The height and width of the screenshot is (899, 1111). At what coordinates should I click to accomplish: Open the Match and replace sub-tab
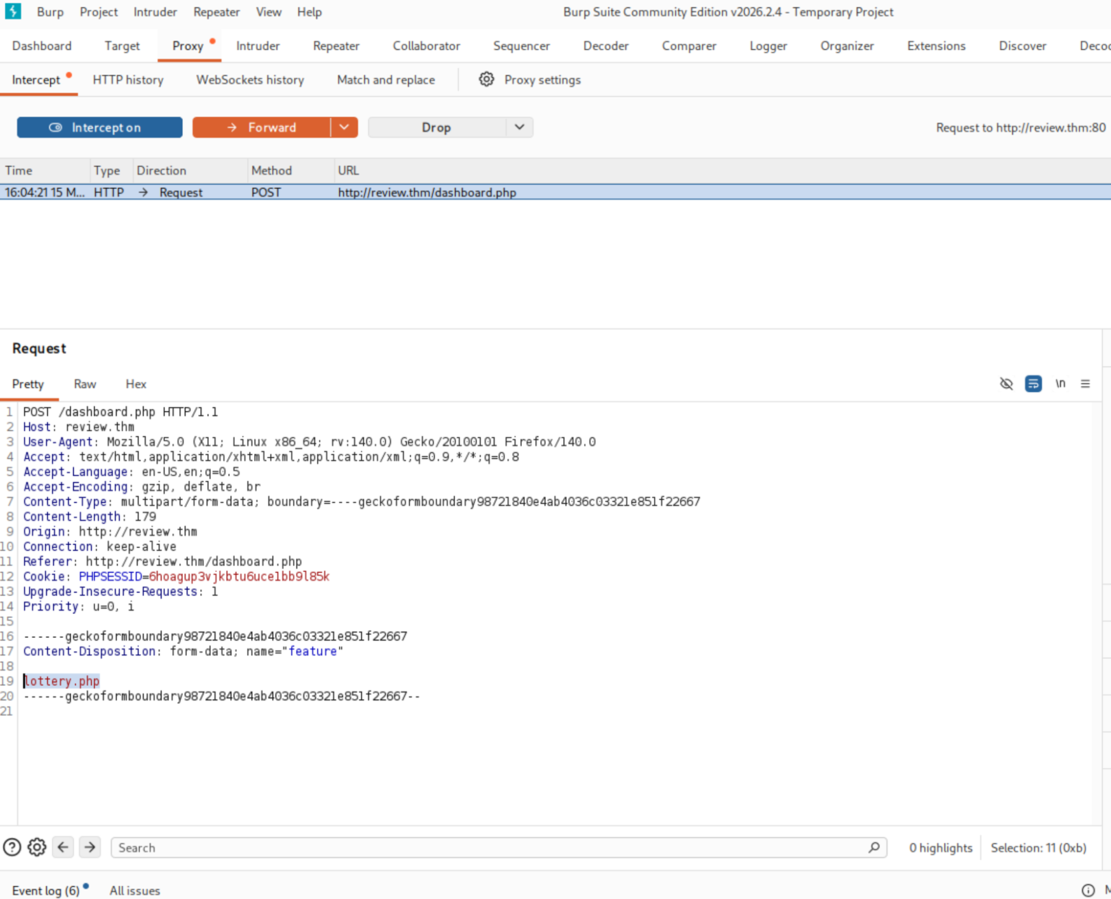[x=386, y=80]
